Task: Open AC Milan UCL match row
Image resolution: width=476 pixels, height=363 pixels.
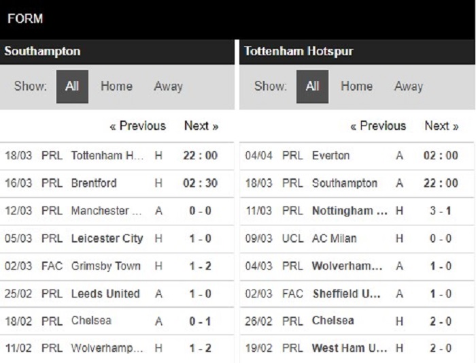Action: [357, 238]
